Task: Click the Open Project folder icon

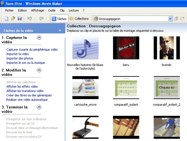Action: tap(13, 19)
